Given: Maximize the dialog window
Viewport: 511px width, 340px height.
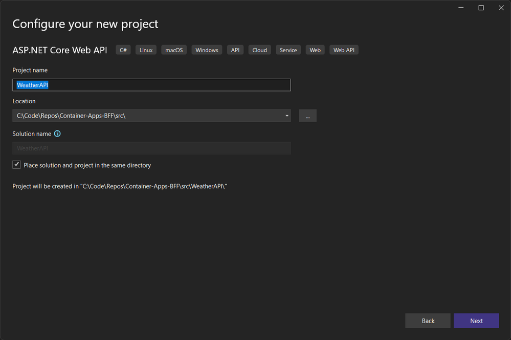Looking at the screenshot, I should 481,8.
